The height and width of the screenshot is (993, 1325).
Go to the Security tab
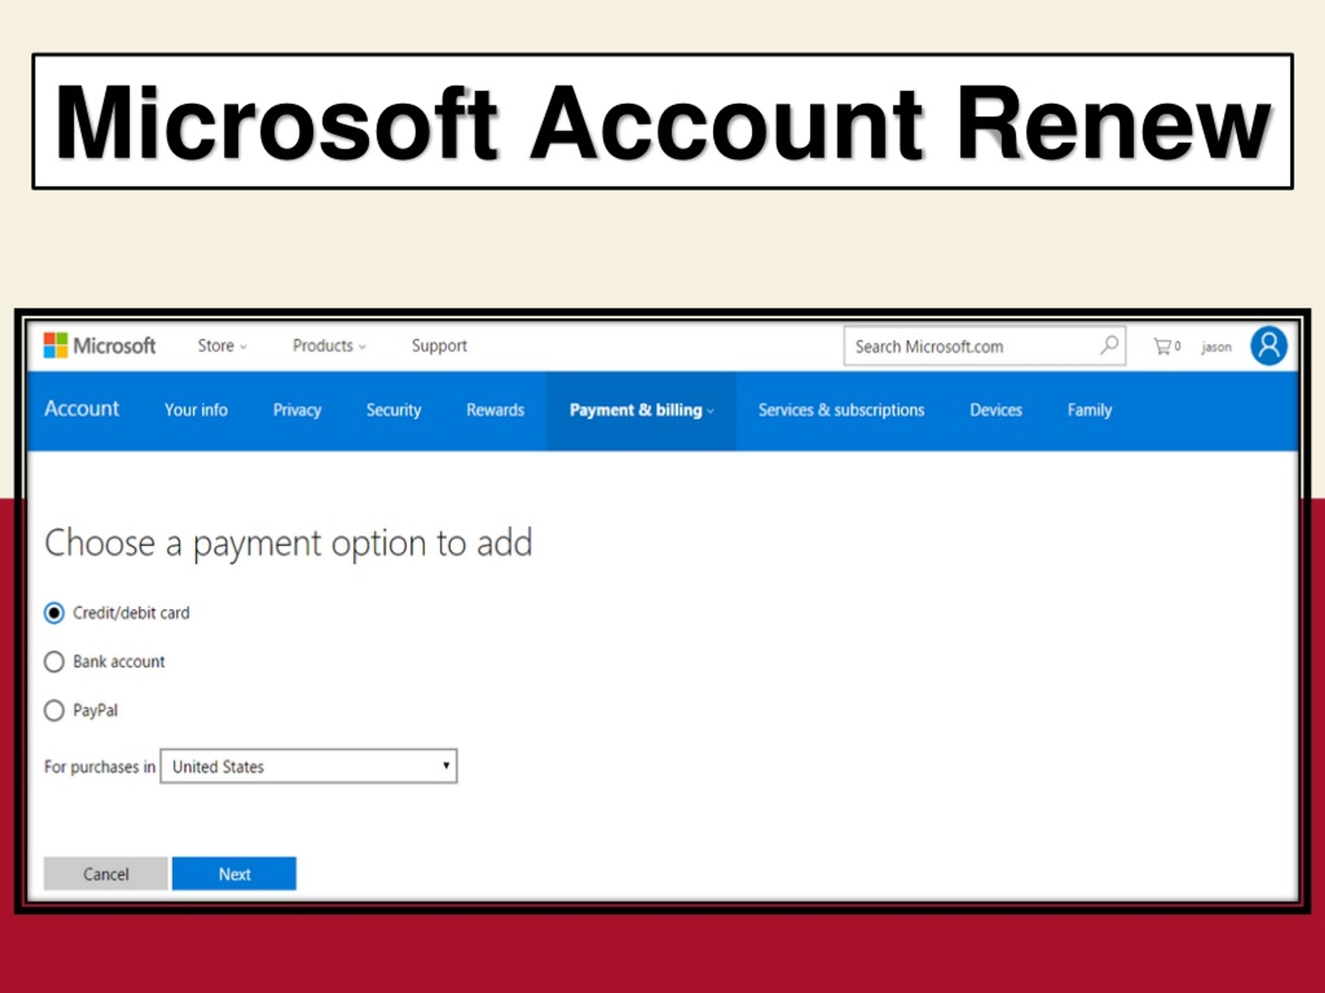coord(393,410)
